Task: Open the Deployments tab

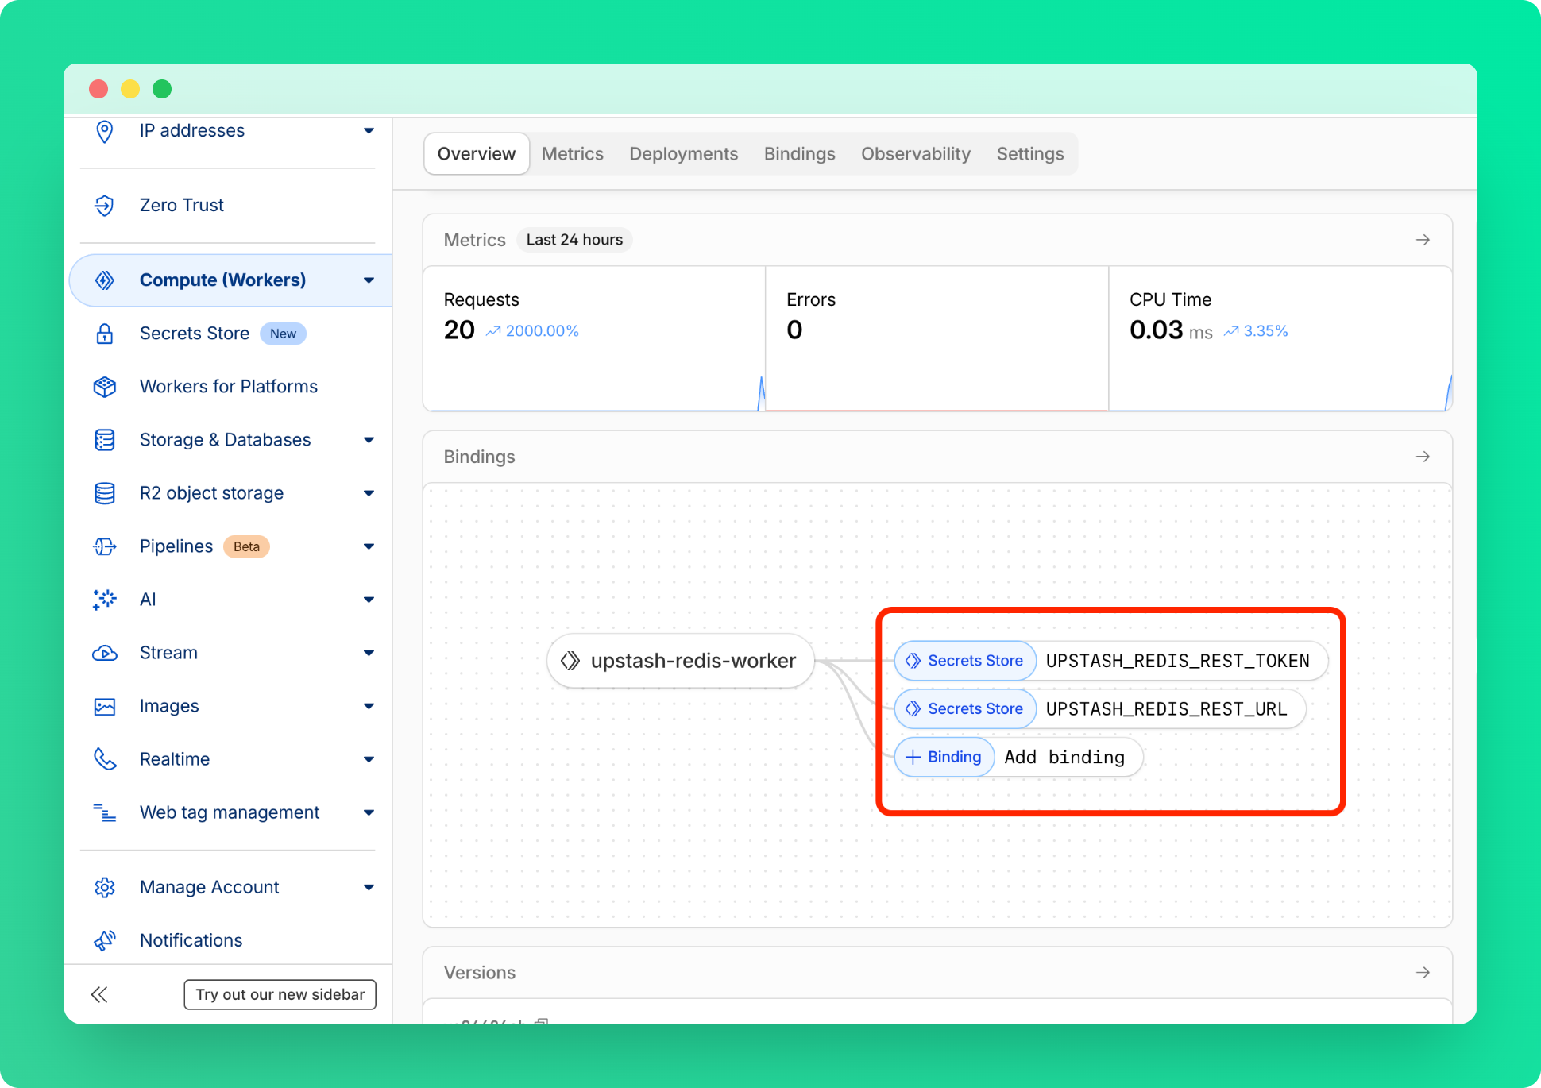Action: pos(684,154)
